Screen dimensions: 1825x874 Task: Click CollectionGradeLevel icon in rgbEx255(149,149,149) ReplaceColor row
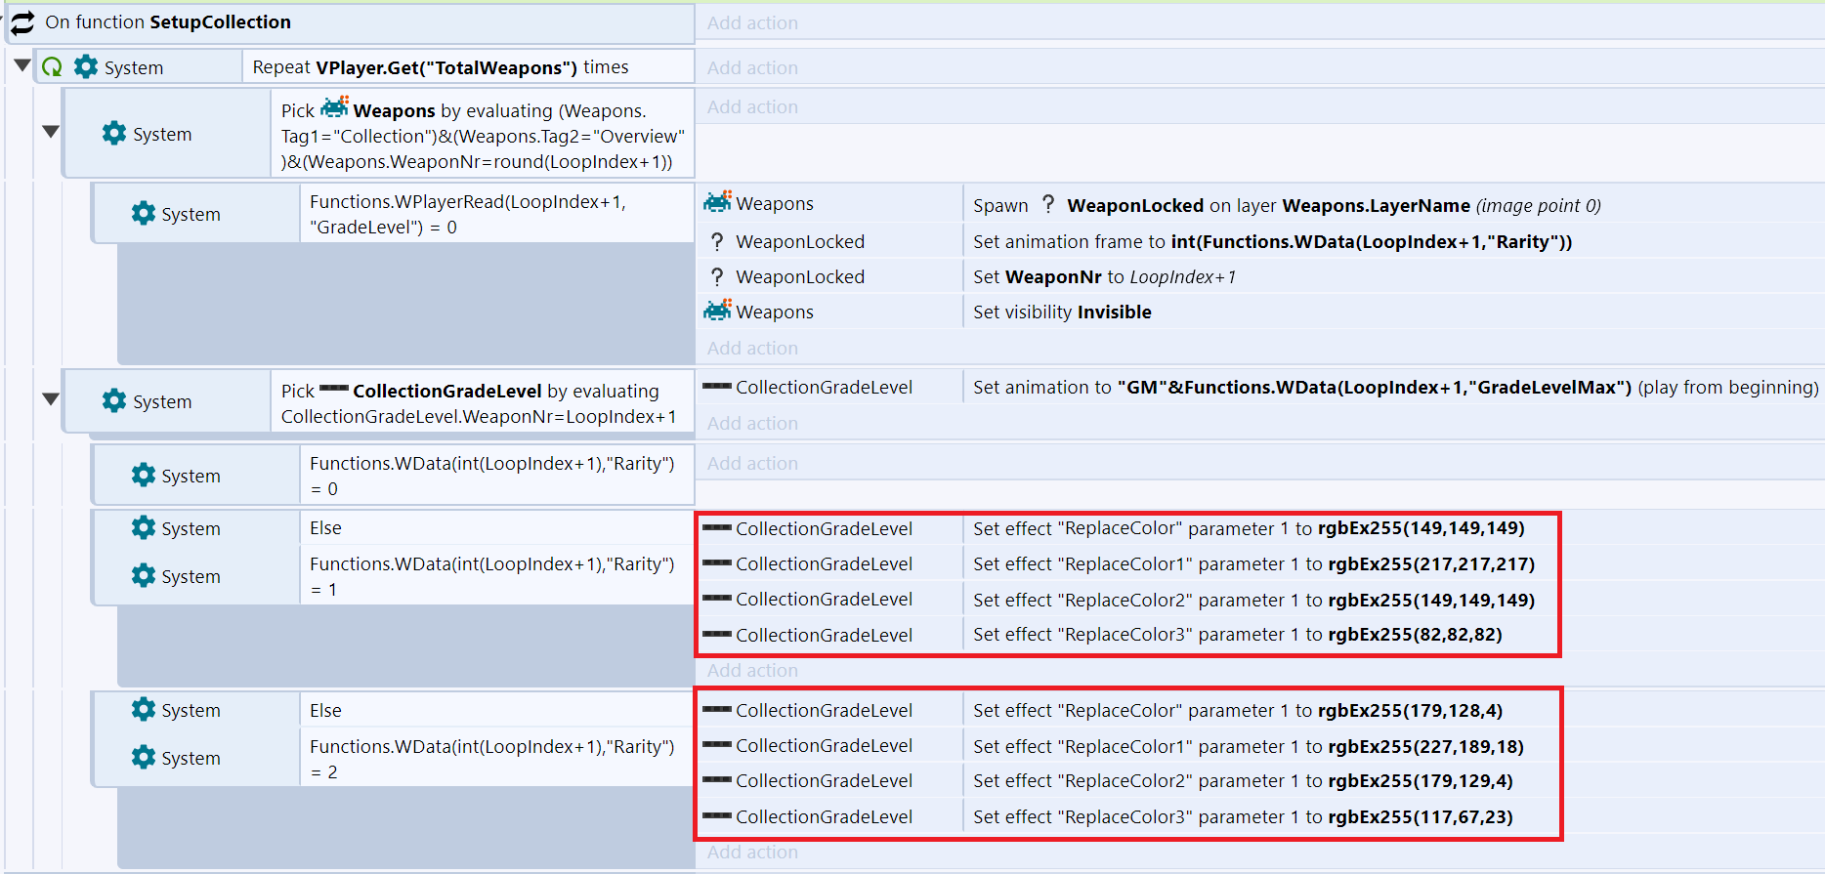717,527
